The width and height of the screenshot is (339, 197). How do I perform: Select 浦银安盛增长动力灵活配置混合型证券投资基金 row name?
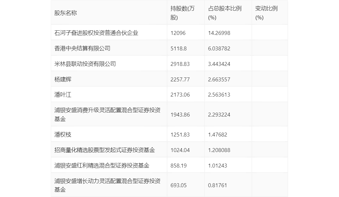107,185
